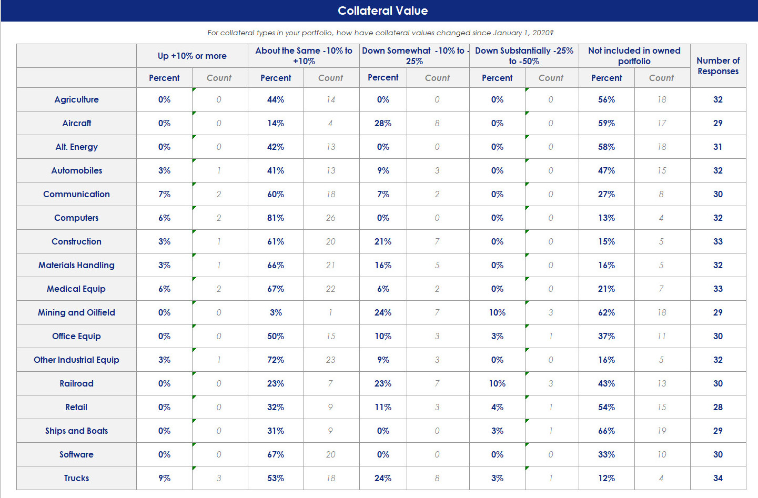Select Aircraft 'Not included' count 17
Image resolution: width=758 pixels, height=498 pixels.
pos(662,123)
